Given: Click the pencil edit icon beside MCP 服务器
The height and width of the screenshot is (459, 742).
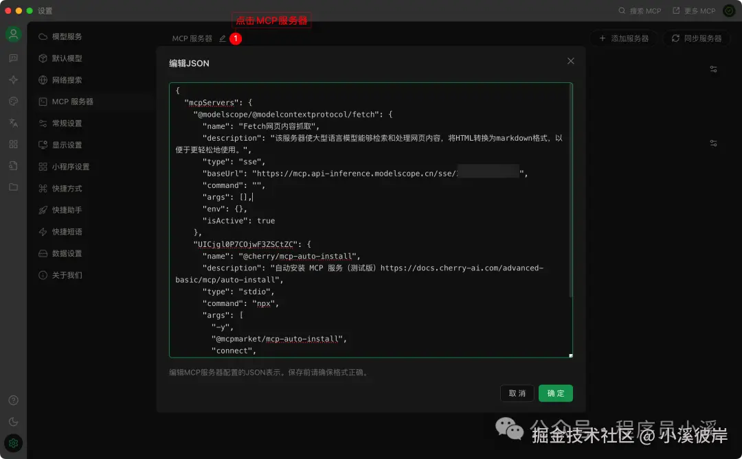Looking at the screenshot, I should [223, 38].
